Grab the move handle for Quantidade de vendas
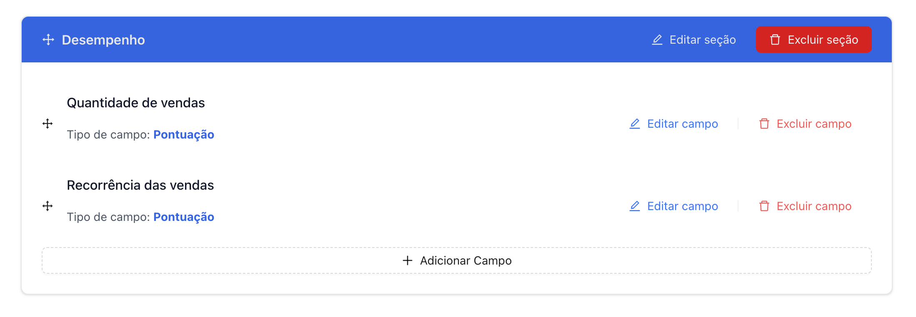This screenshot has height=317, width=916. tap(48, 124)
